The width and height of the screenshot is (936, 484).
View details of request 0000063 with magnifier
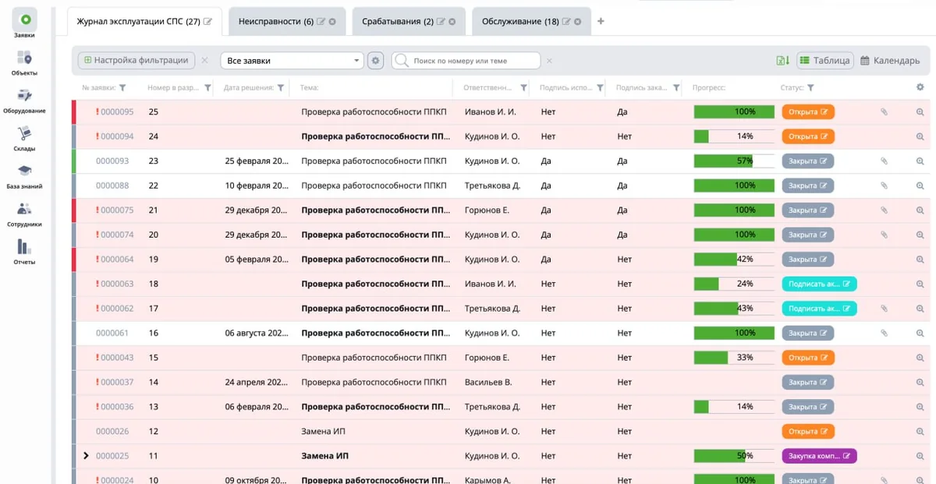[920, 284]
